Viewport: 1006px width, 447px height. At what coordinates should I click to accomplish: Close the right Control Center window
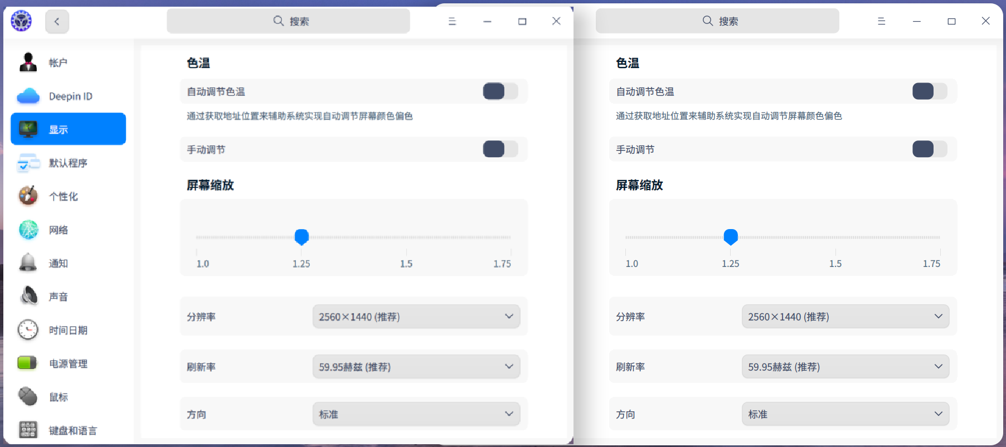tap(986, 21)
